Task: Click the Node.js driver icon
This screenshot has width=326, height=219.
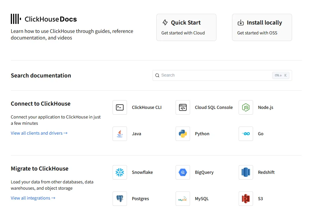Action: point(246,107)
